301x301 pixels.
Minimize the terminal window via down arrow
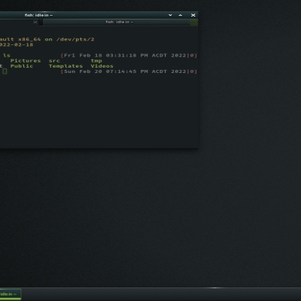170,15
